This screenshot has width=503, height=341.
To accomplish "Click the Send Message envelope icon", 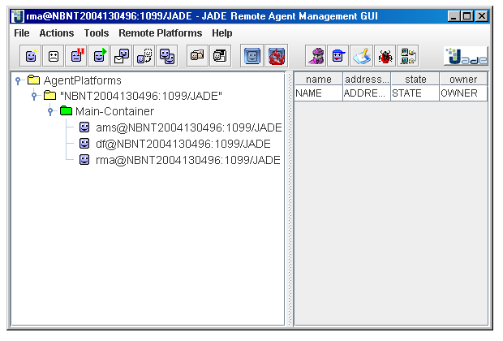I will tap(121, 56).
